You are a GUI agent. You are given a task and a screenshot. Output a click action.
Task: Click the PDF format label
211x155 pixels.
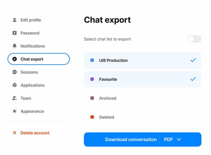[168, 139]
